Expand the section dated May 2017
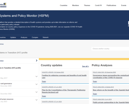129x104 pixels. pyautogui.click(x=36, y=76)
